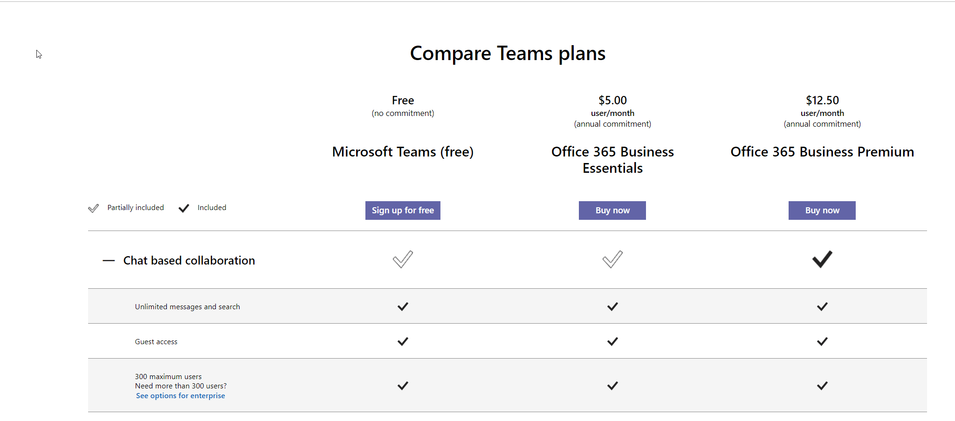This screenshot has width=955, height=421.
Task: Click Sign up for free button
Action: tap(403, 210)
